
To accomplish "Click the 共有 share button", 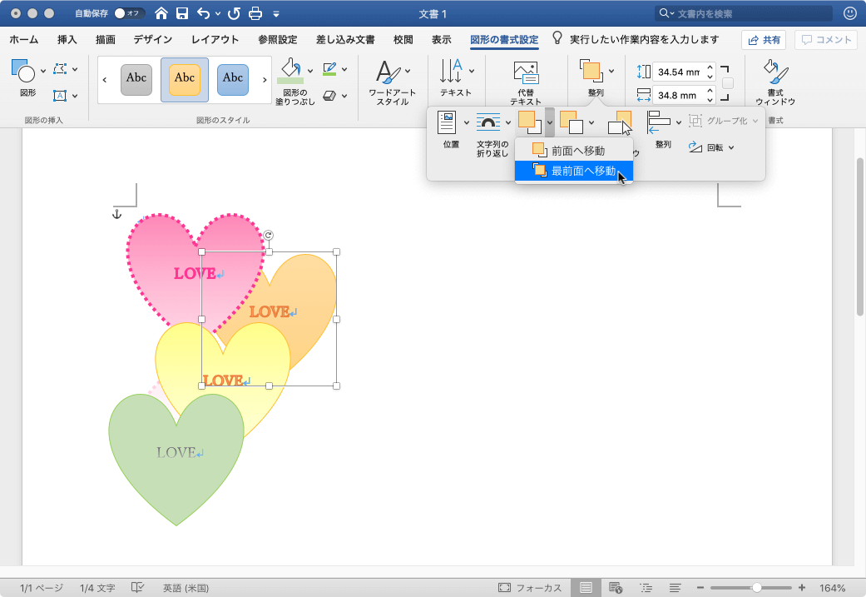I will (x=764, y=40).
